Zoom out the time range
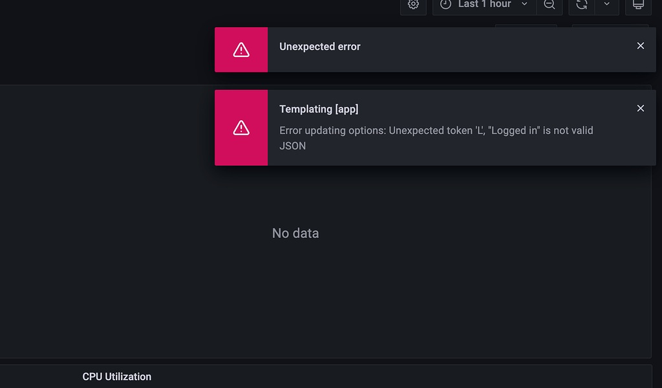Screen dimensions: 662x388 pyautogui.click(x=550, y=5)
